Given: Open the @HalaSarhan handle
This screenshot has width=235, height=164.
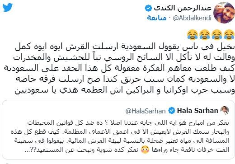Looking at the screenshot, I should (146, 111).
